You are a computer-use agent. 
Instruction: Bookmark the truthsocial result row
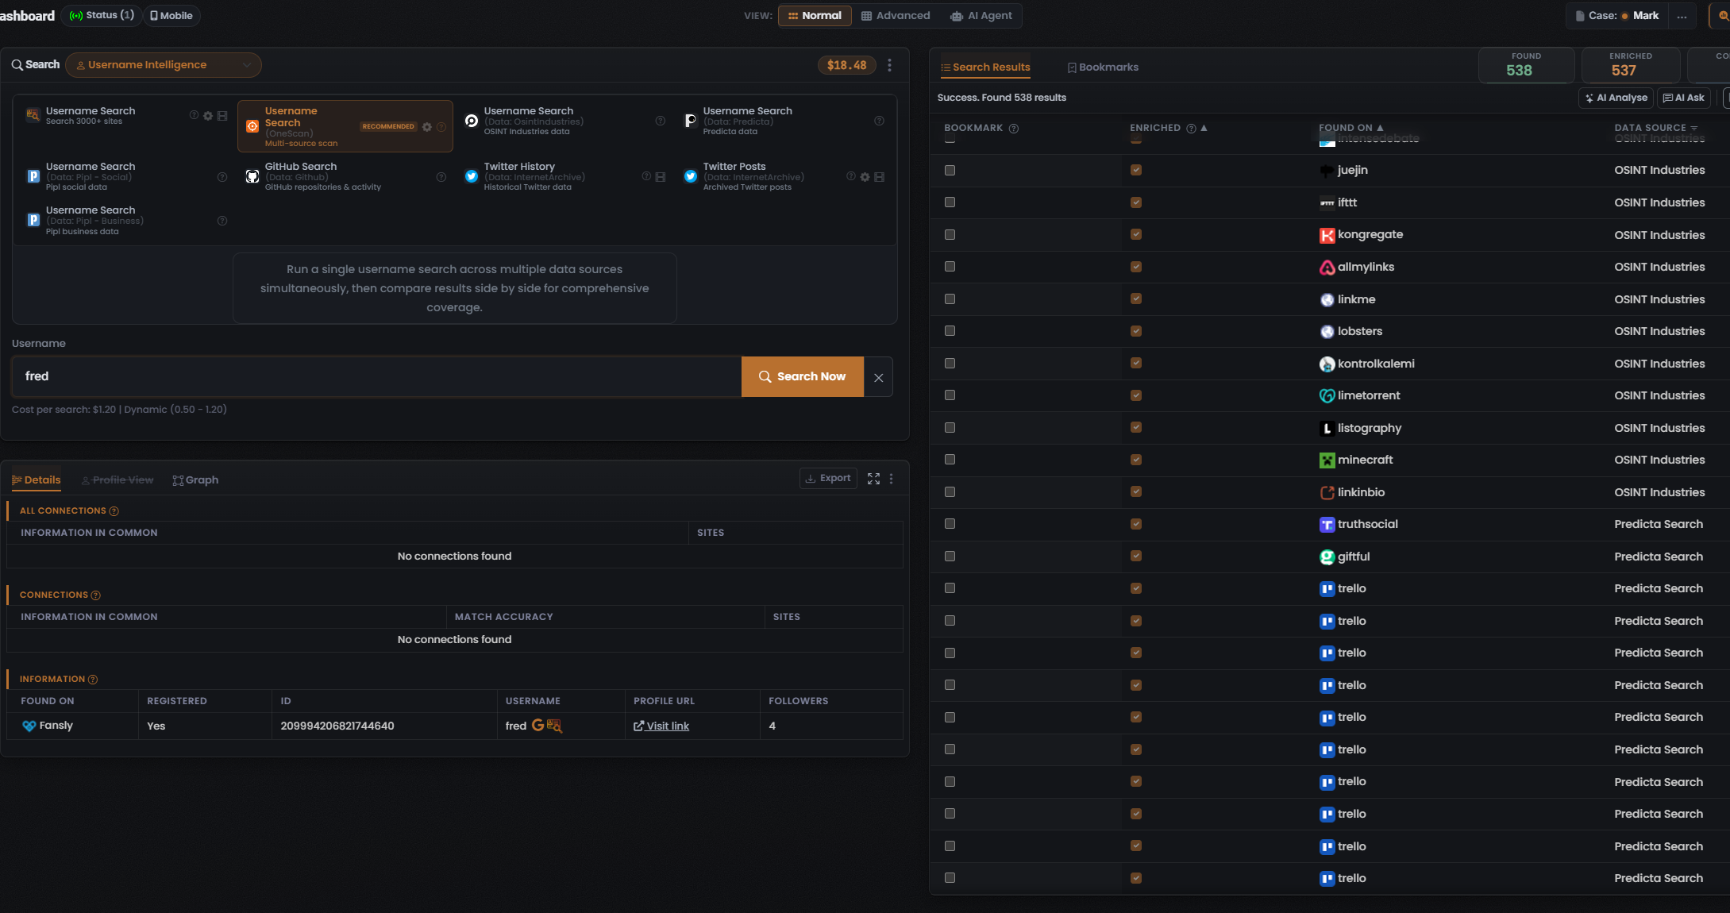950,524
